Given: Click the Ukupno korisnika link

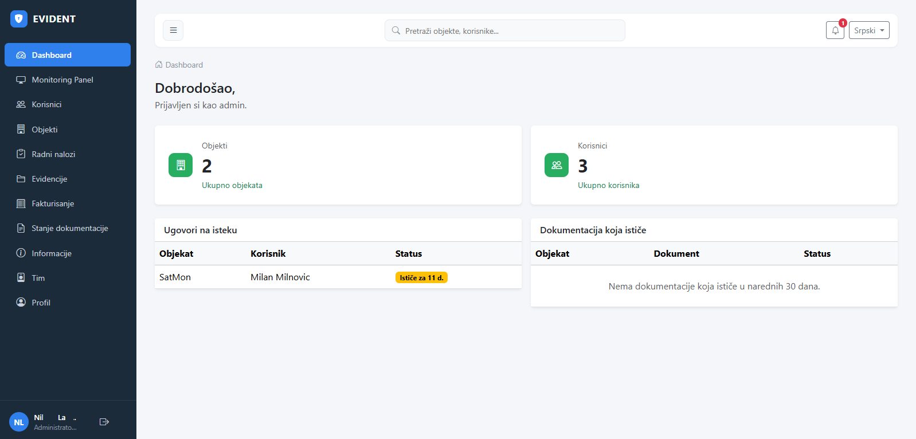Looking at the screenshot, I should 608,185.
